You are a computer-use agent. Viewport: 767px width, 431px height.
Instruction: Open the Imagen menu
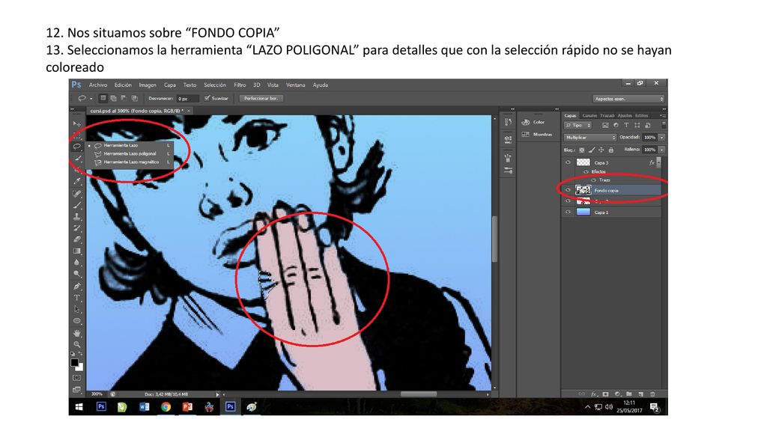tap(148, 85)
